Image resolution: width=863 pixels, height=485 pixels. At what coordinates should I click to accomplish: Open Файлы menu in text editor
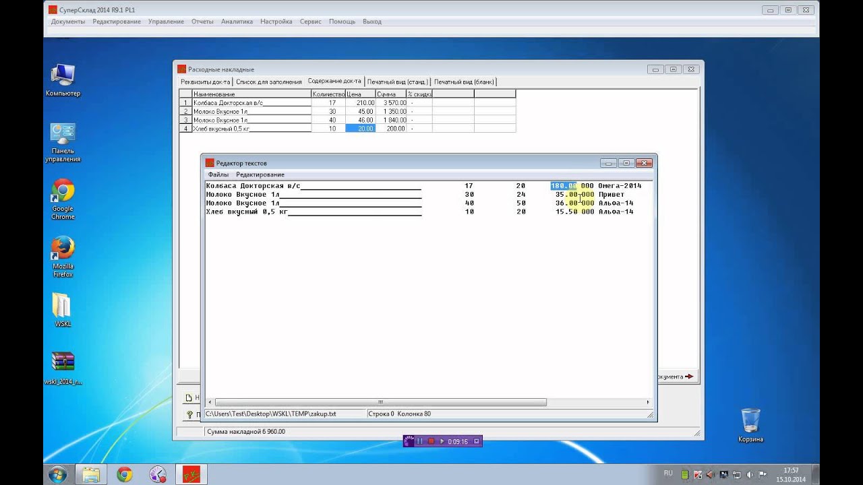(x=218, y=174)
